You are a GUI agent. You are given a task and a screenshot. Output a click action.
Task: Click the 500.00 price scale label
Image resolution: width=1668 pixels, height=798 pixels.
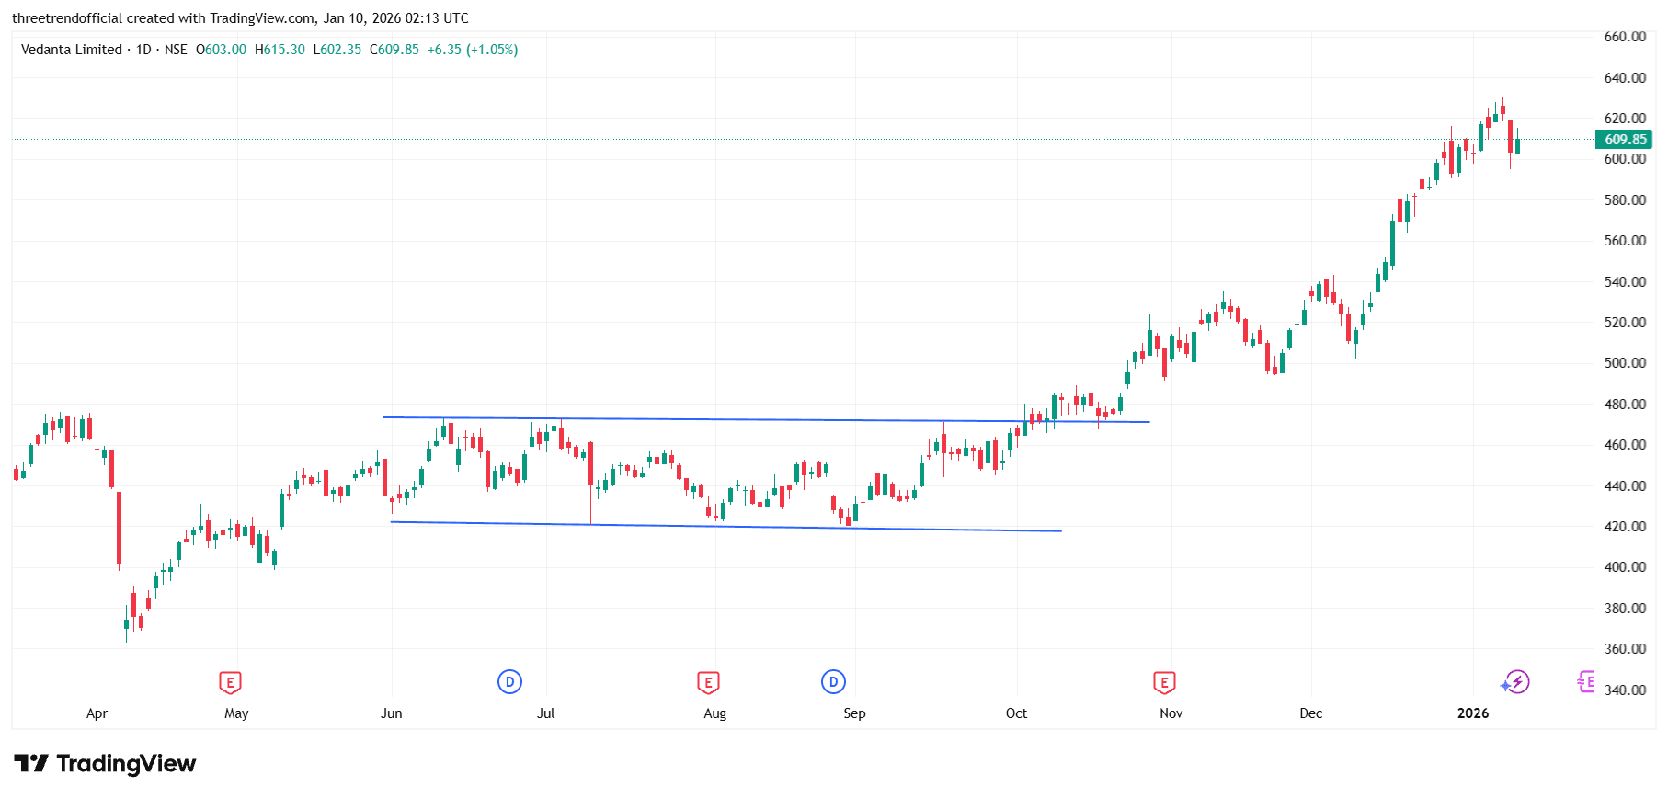tap(1625, 363)
